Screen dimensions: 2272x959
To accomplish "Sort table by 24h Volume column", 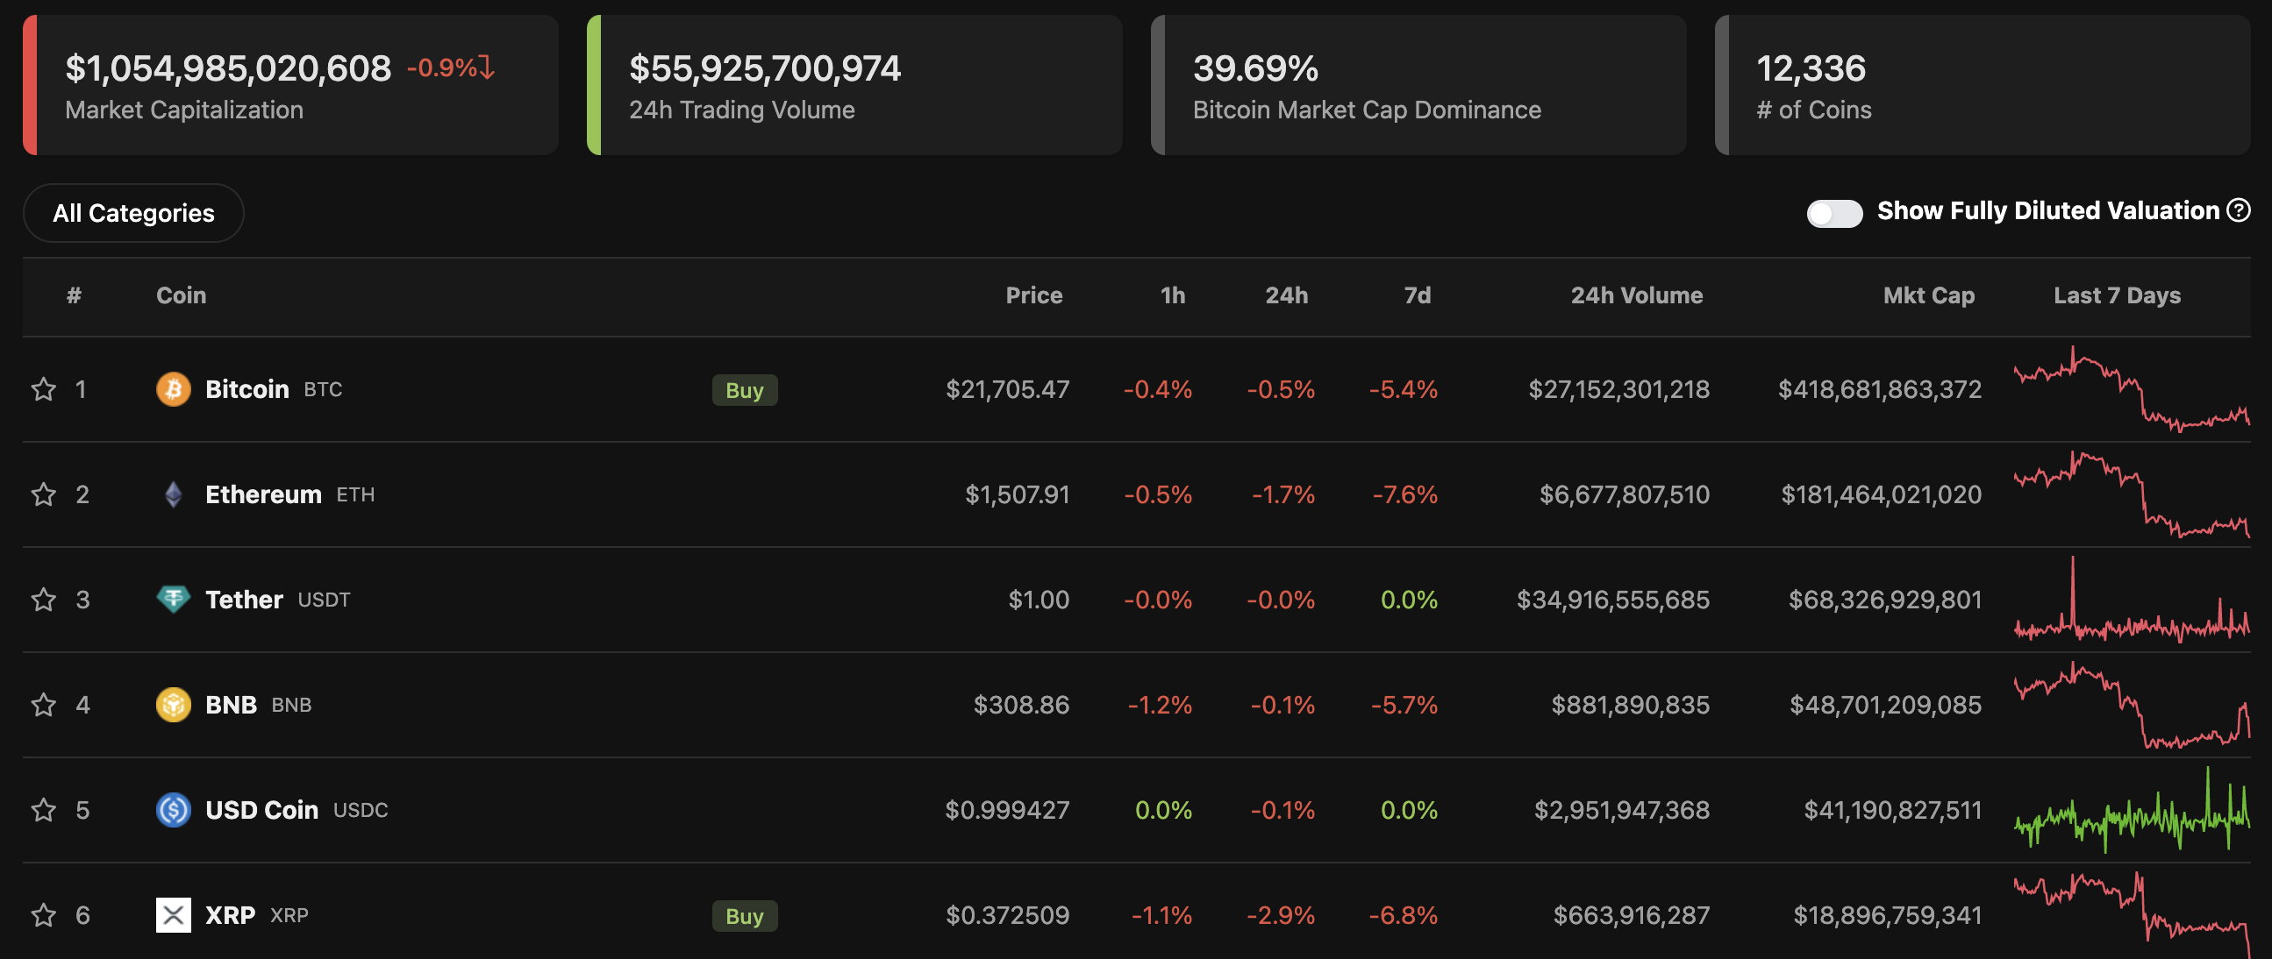I will tap(1636, 295).
